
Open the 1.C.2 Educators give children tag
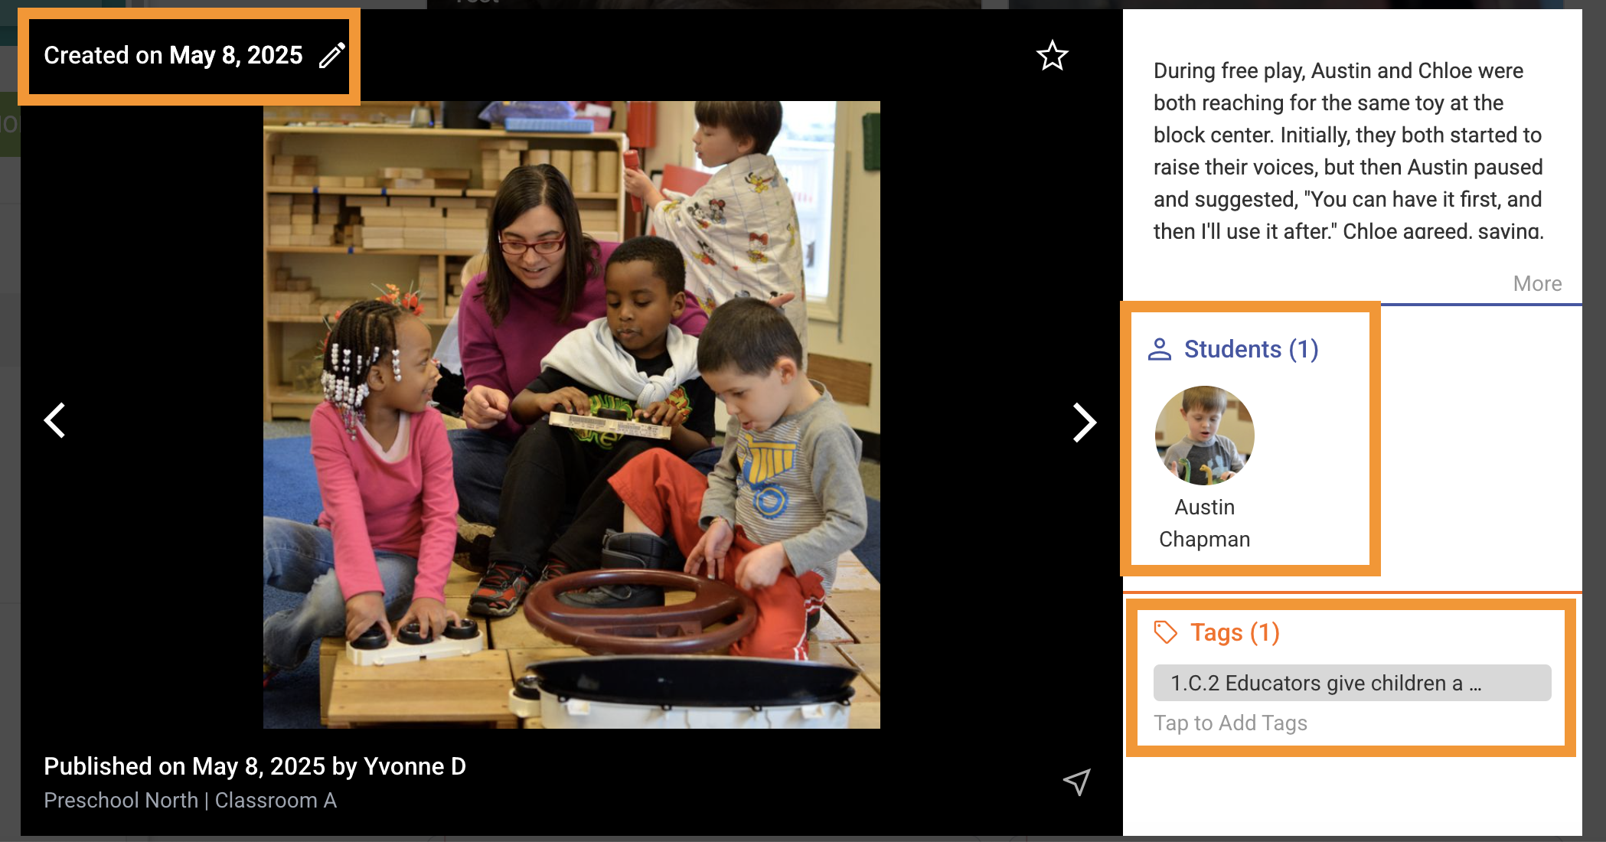pyautogui.click(x=1352, y=683)
